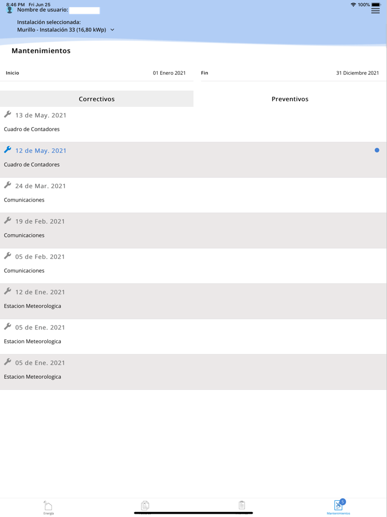Tap the battery status icon

point(376,4)
